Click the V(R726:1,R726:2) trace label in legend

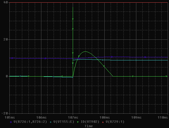click(x=30, y=122)
